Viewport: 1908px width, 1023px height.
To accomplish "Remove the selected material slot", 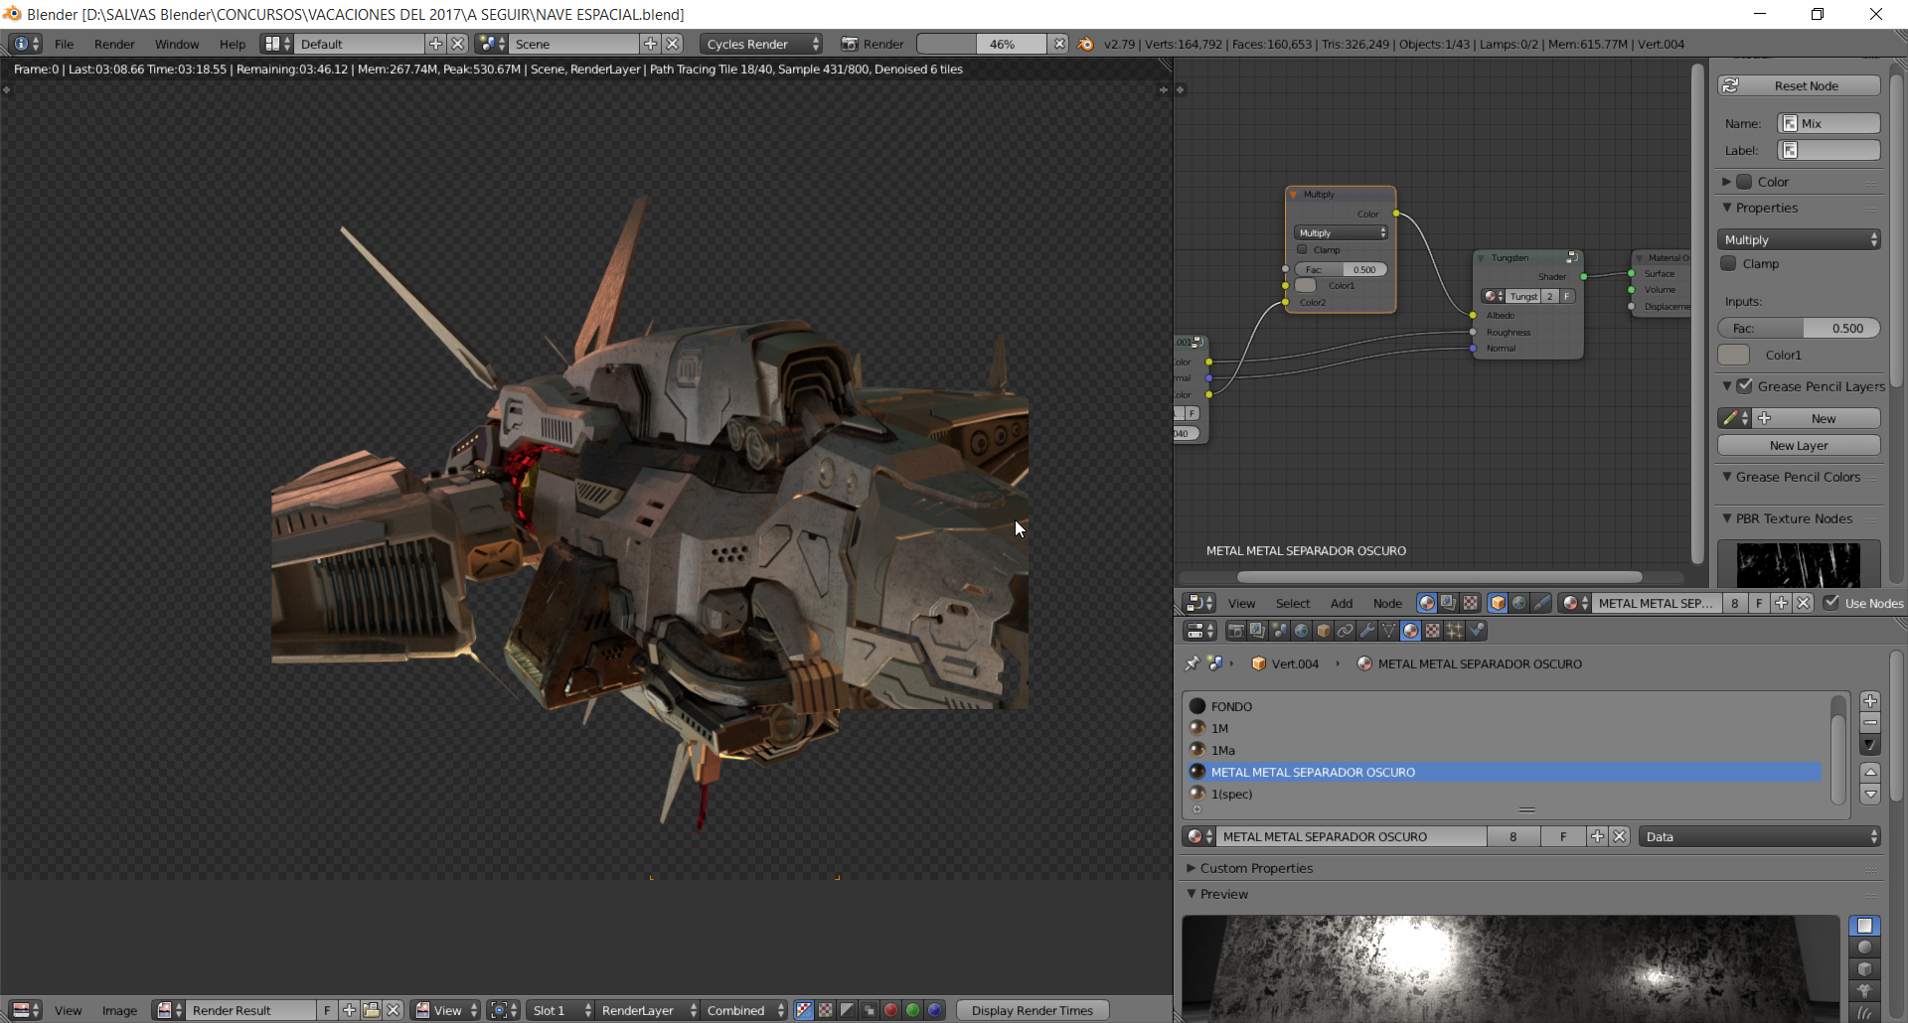I will [x=1870, y=722].
